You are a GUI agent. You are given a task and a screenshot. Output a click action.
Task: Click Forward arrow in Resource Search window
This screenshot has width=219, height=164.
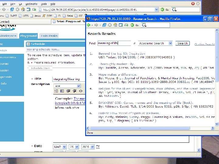[x=96, y=25]
